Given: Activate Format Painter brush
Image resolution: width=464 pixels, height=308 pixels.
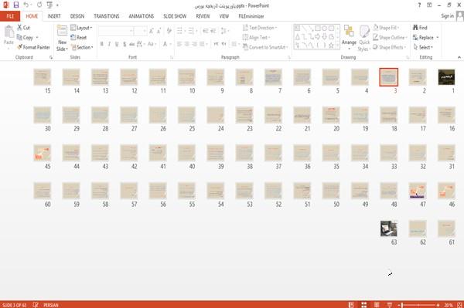Looking at the screenshot, I should [19, 47].
